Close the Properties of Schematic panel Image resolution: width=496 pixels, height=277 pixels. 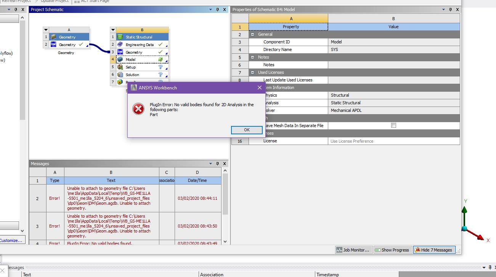pos(457,10)
